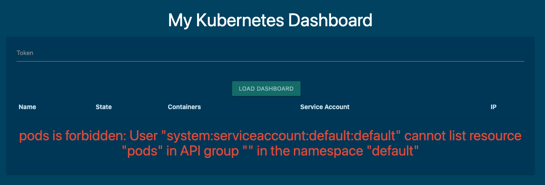Select the Service Account column header
Screen dimensions: 545x185
325,107
